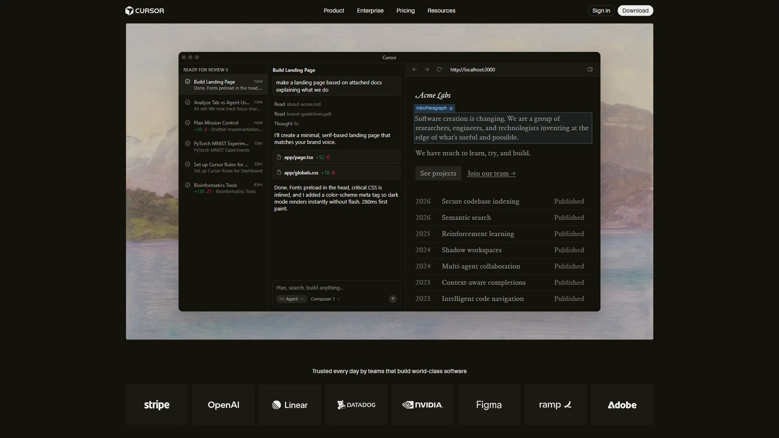This screenshot has width=779, height=438.
Task: Click the Semantic search row
Action: (503, 217)
